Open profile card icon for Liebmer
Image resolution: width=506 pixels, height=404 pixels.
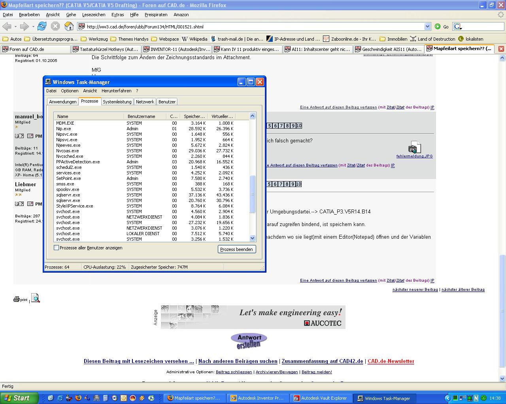click(x=19, y=204)
